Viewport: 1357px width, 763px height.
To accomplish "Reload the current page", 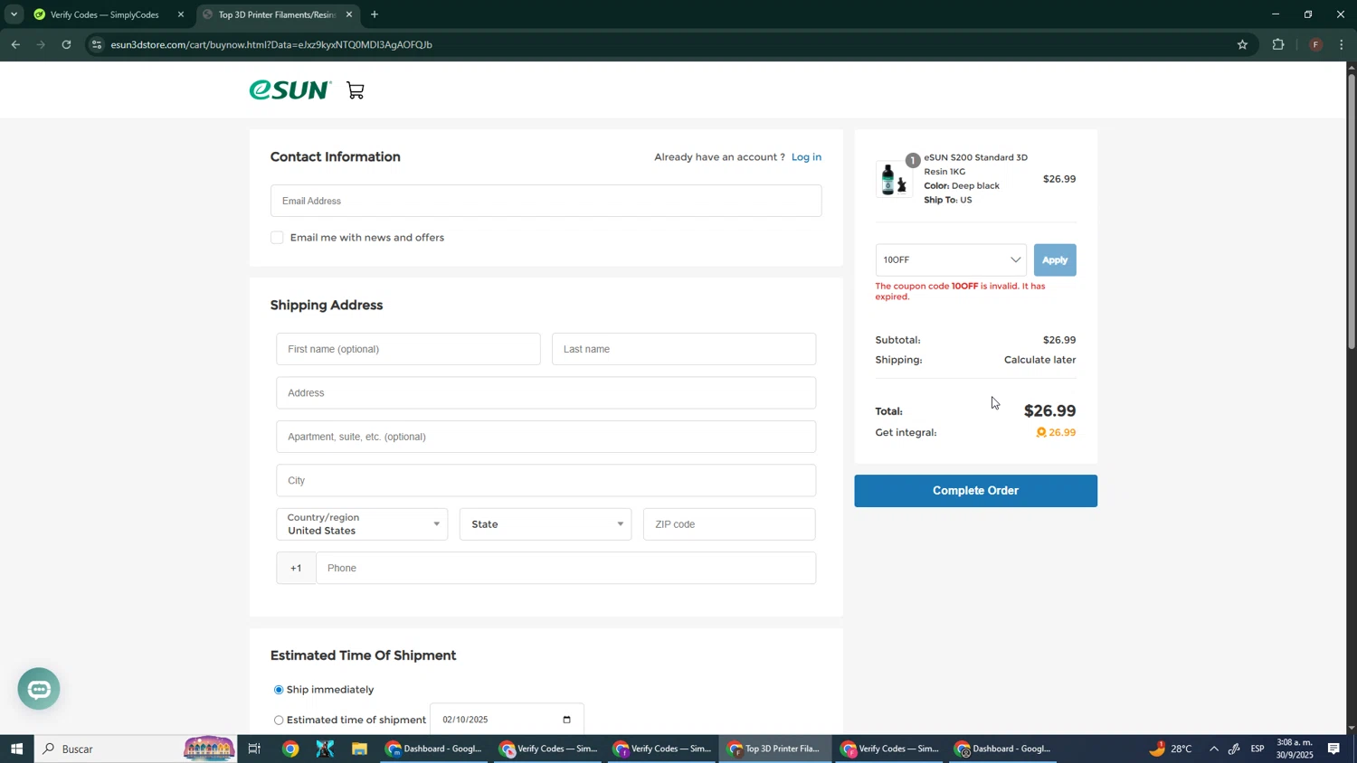I will pyautogui.click(x=66, y=44).
